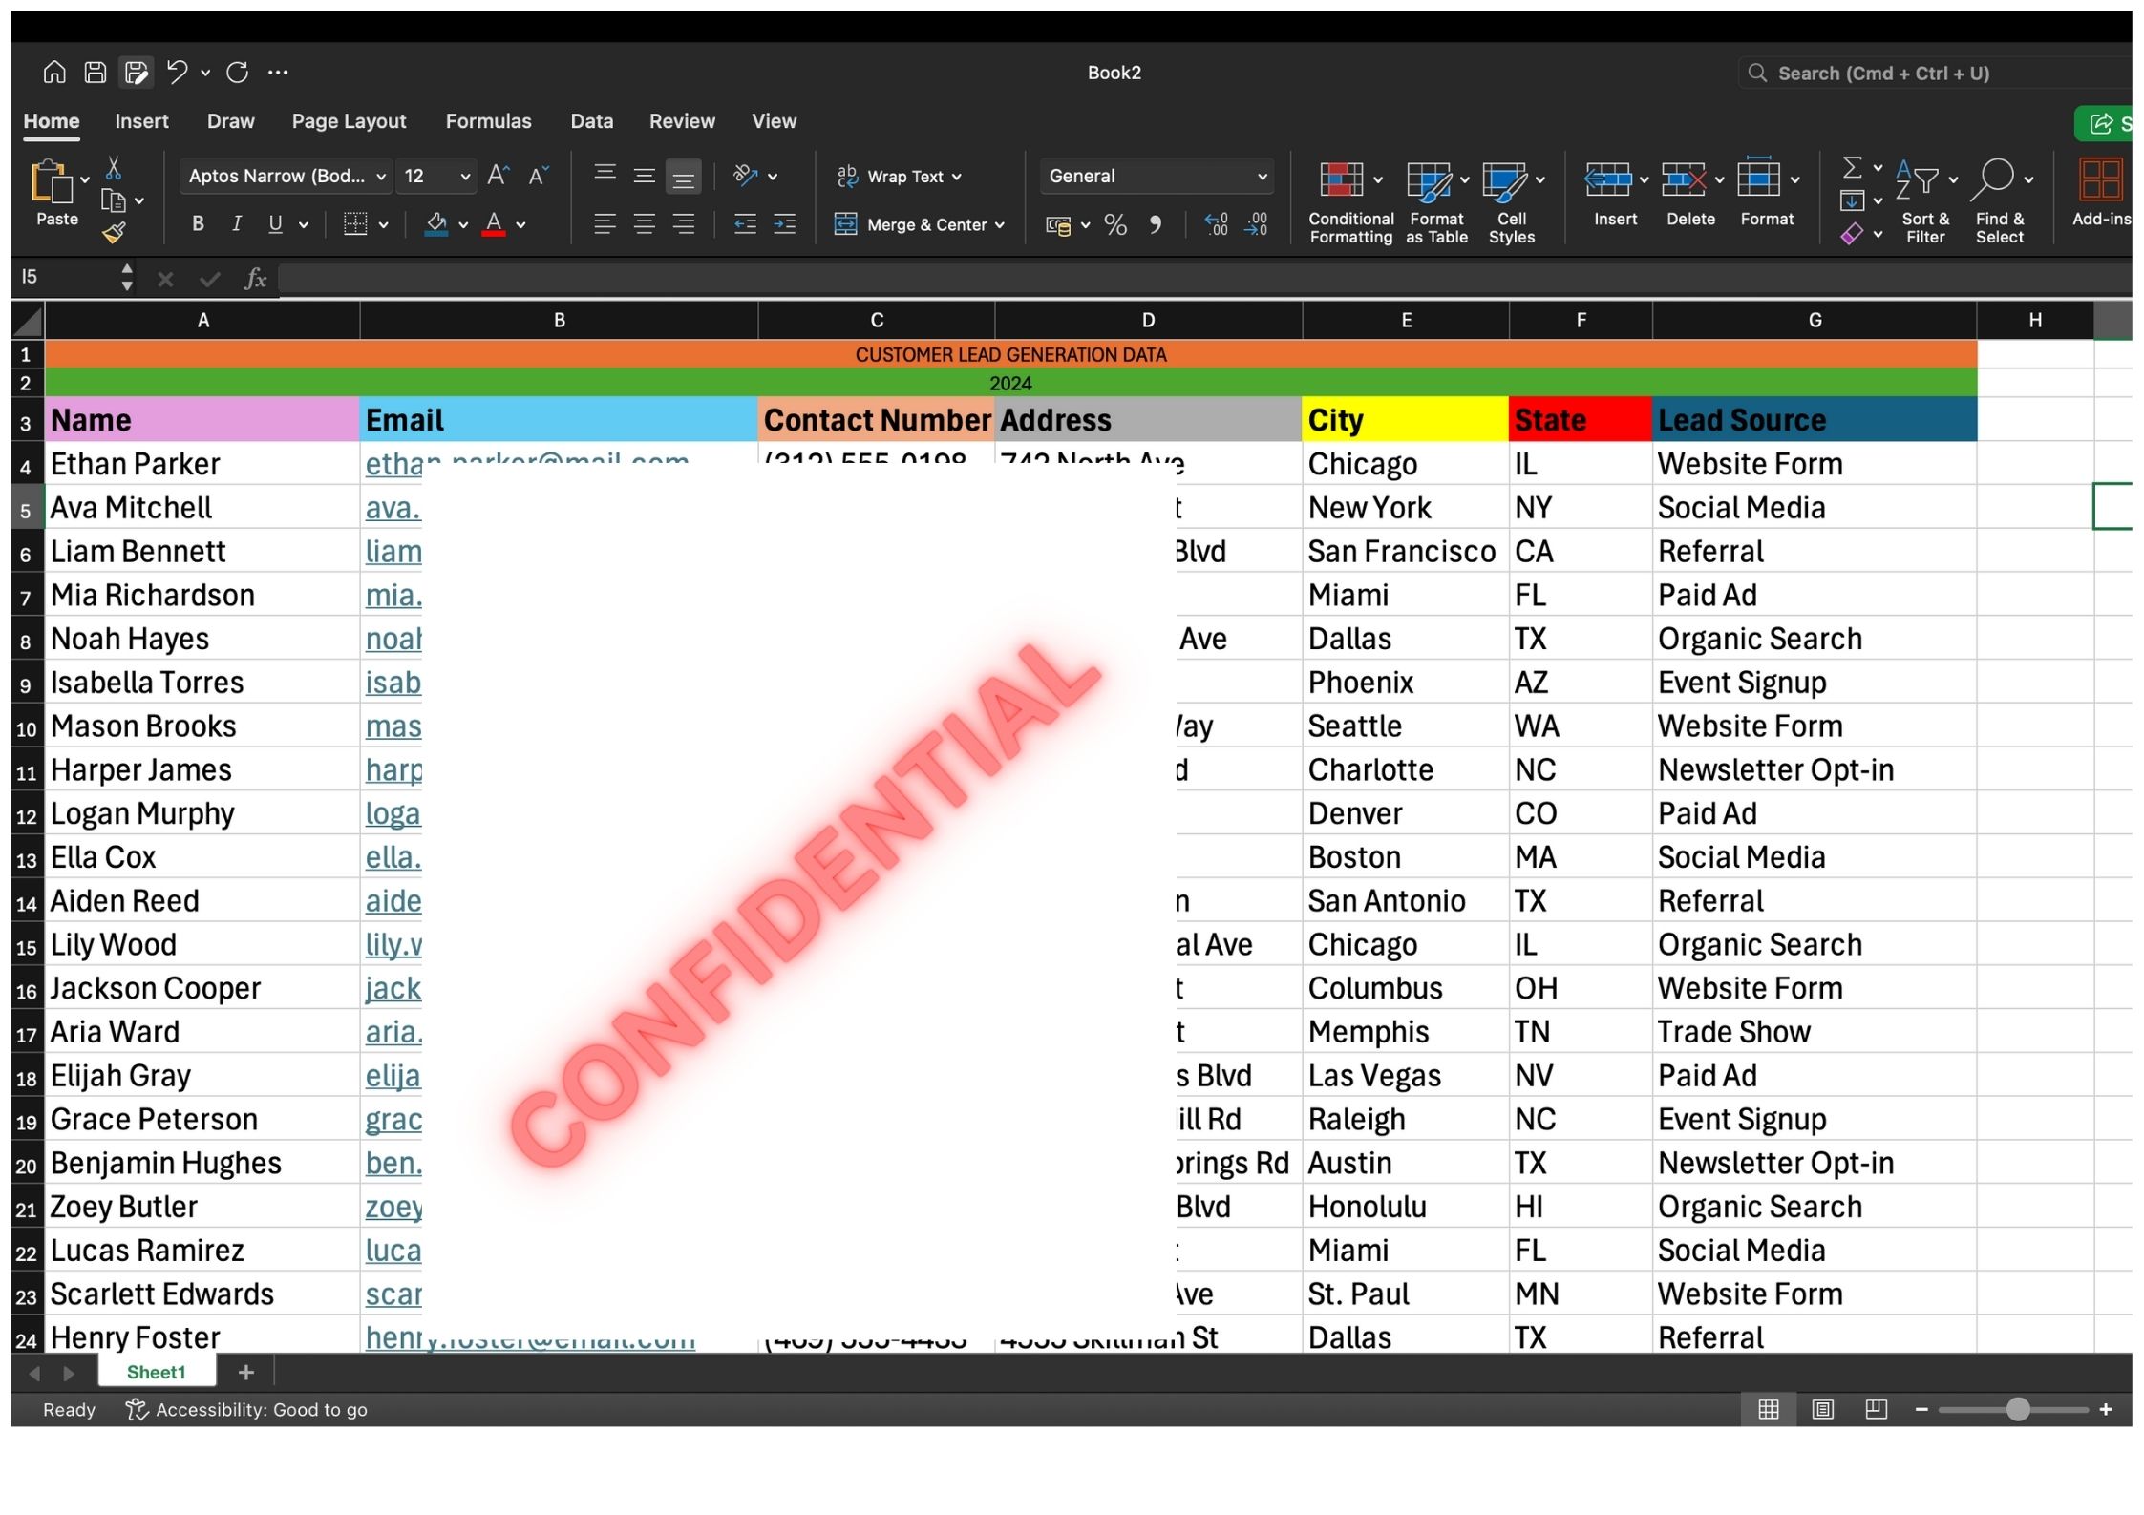
Task: Open the font size dropdown
Action: coord(465,177)
